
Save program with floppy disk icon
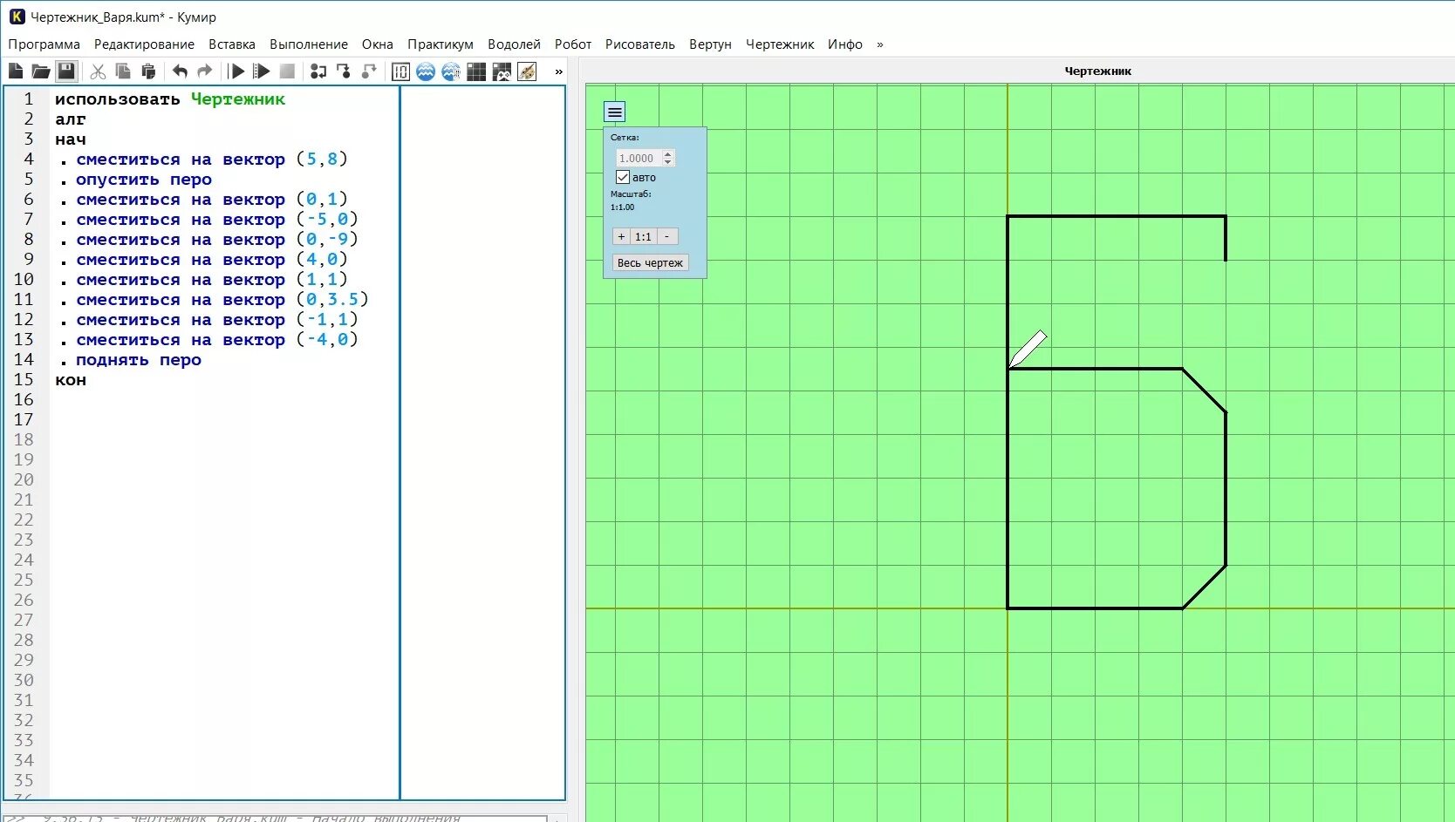(x=66, y=71)
